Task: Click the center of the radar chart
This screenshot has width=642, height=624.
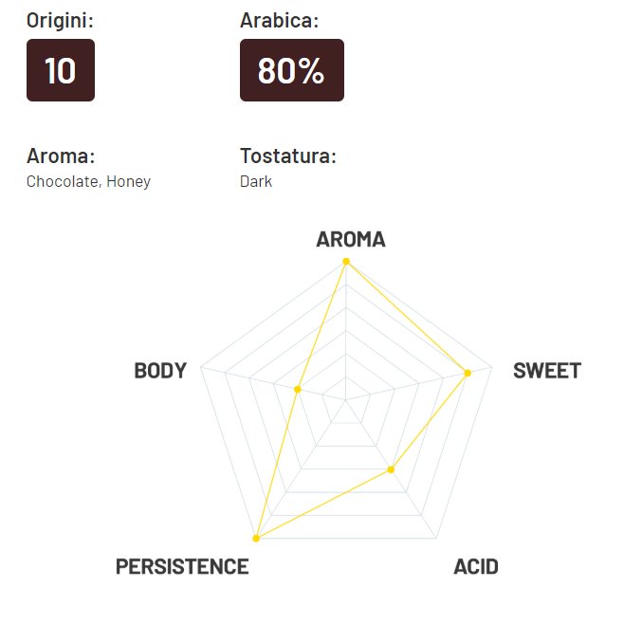Action: coord(346,399)
